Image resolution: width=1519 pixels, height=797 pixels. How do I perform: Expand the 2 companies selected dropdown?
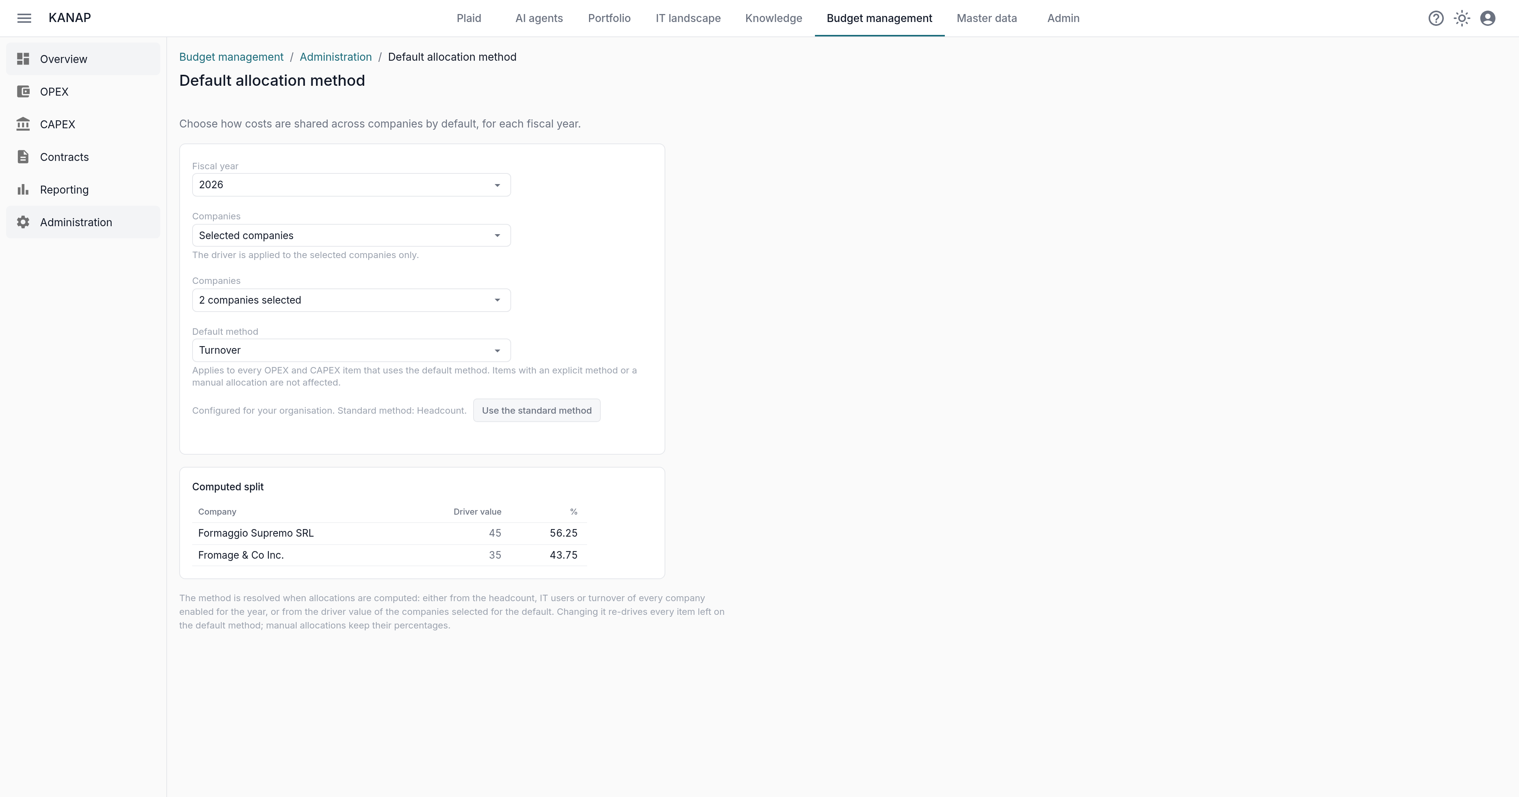tap(351, 300)
